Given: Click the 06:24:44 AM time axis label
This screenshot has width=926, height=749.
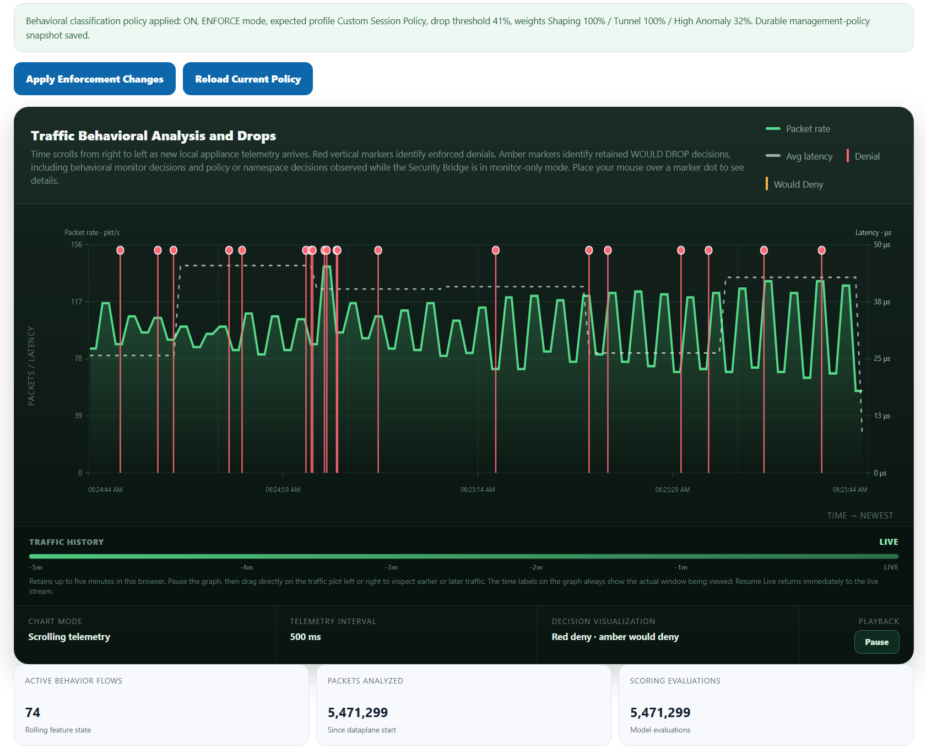Looking at the screenshot, I should click(105, 490).
